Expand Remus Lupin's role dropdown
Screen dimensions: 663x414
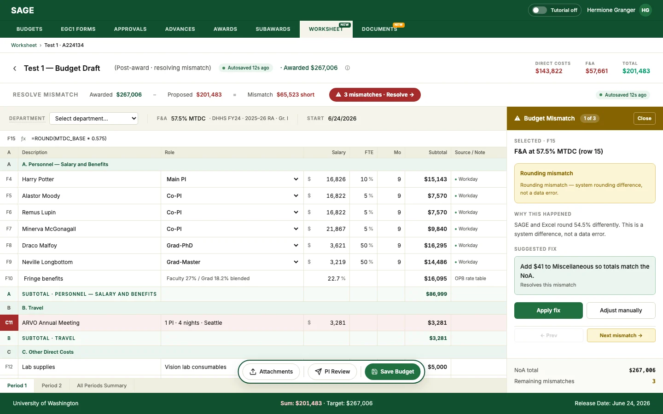coord(233,213)
